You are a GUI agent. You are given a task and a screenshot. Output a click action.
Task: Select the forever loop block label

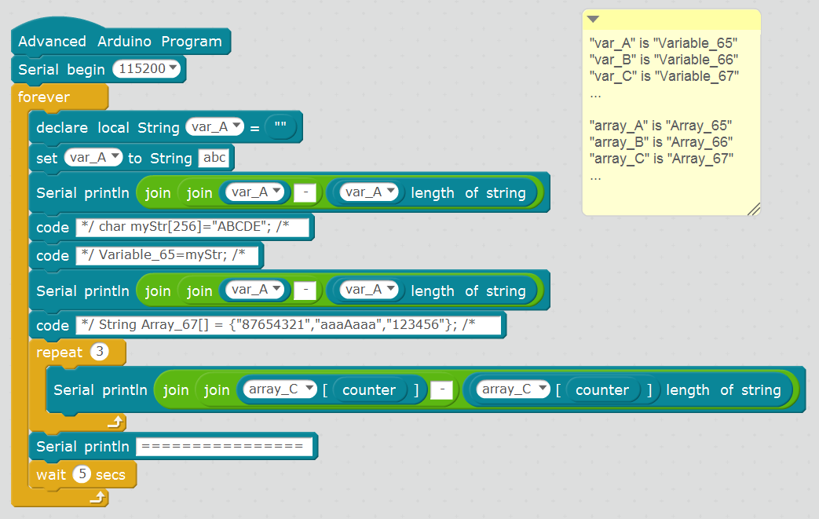tap(44, 97)
